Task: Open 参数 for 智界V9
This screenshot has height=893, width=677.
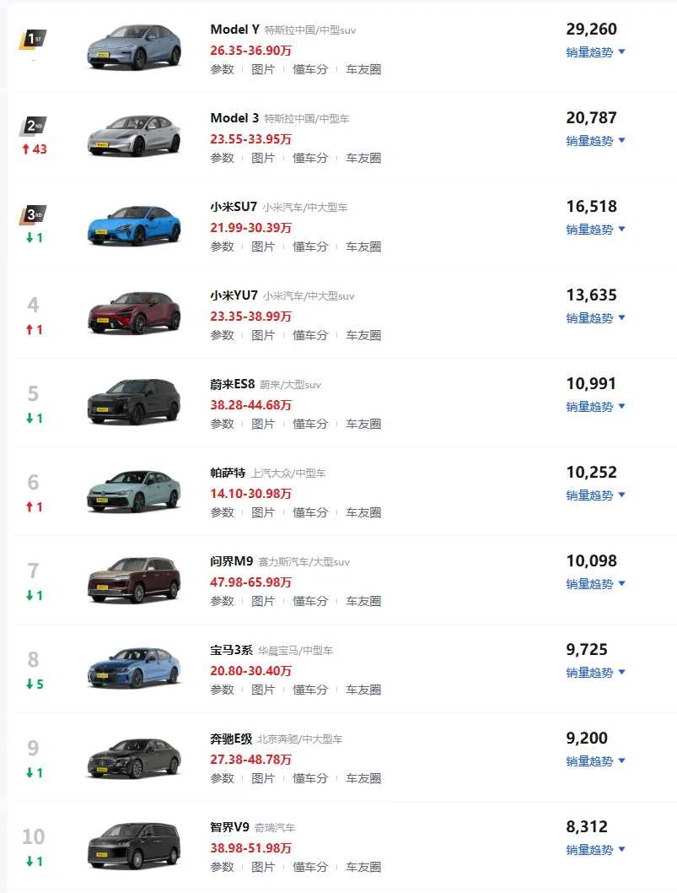Action: (x=223, y=867)
